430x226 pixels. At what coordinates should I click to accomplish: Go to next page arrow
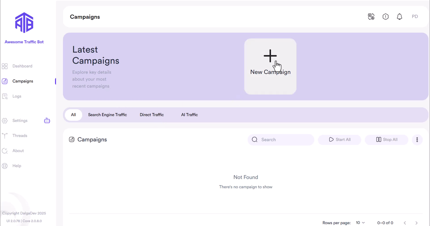[416, 223]
